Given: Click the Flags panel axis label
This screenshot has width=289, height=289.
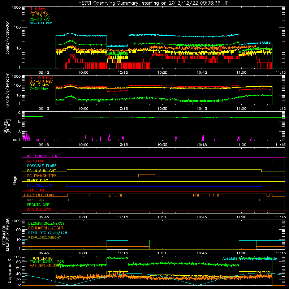Looking at the screenshot, I should coord(15,180).
